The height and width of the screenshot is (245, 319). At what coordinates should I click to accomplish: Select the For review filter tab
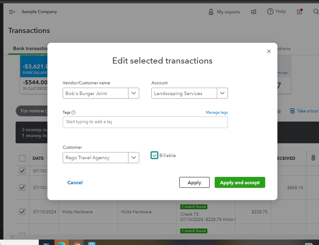point(33,111)
